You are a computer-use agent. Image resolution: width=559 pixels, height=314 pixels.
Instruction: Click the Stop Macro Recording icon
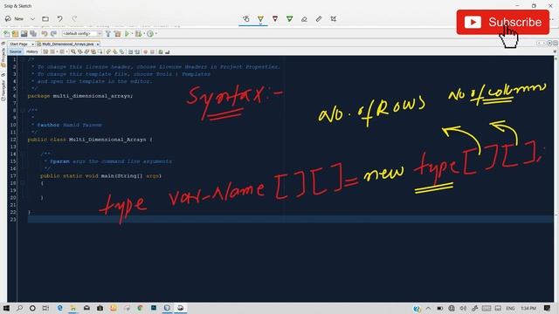click(152, 51)
